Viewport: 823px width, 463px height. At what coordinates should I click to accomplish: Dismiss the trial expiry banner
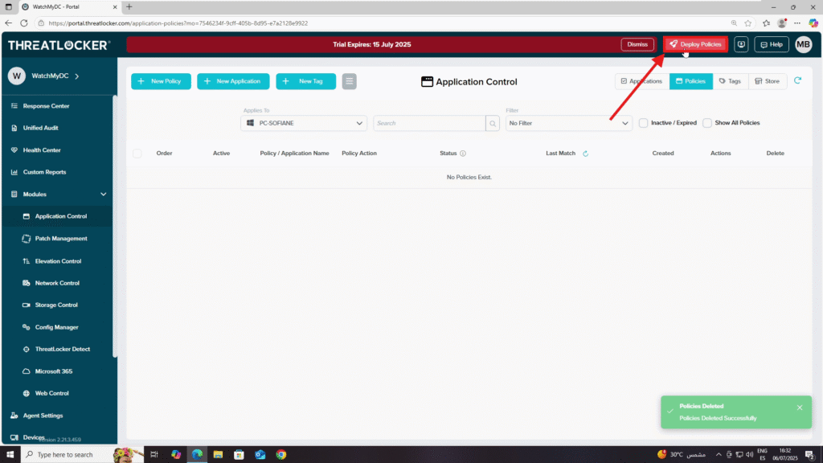[637, 45]
